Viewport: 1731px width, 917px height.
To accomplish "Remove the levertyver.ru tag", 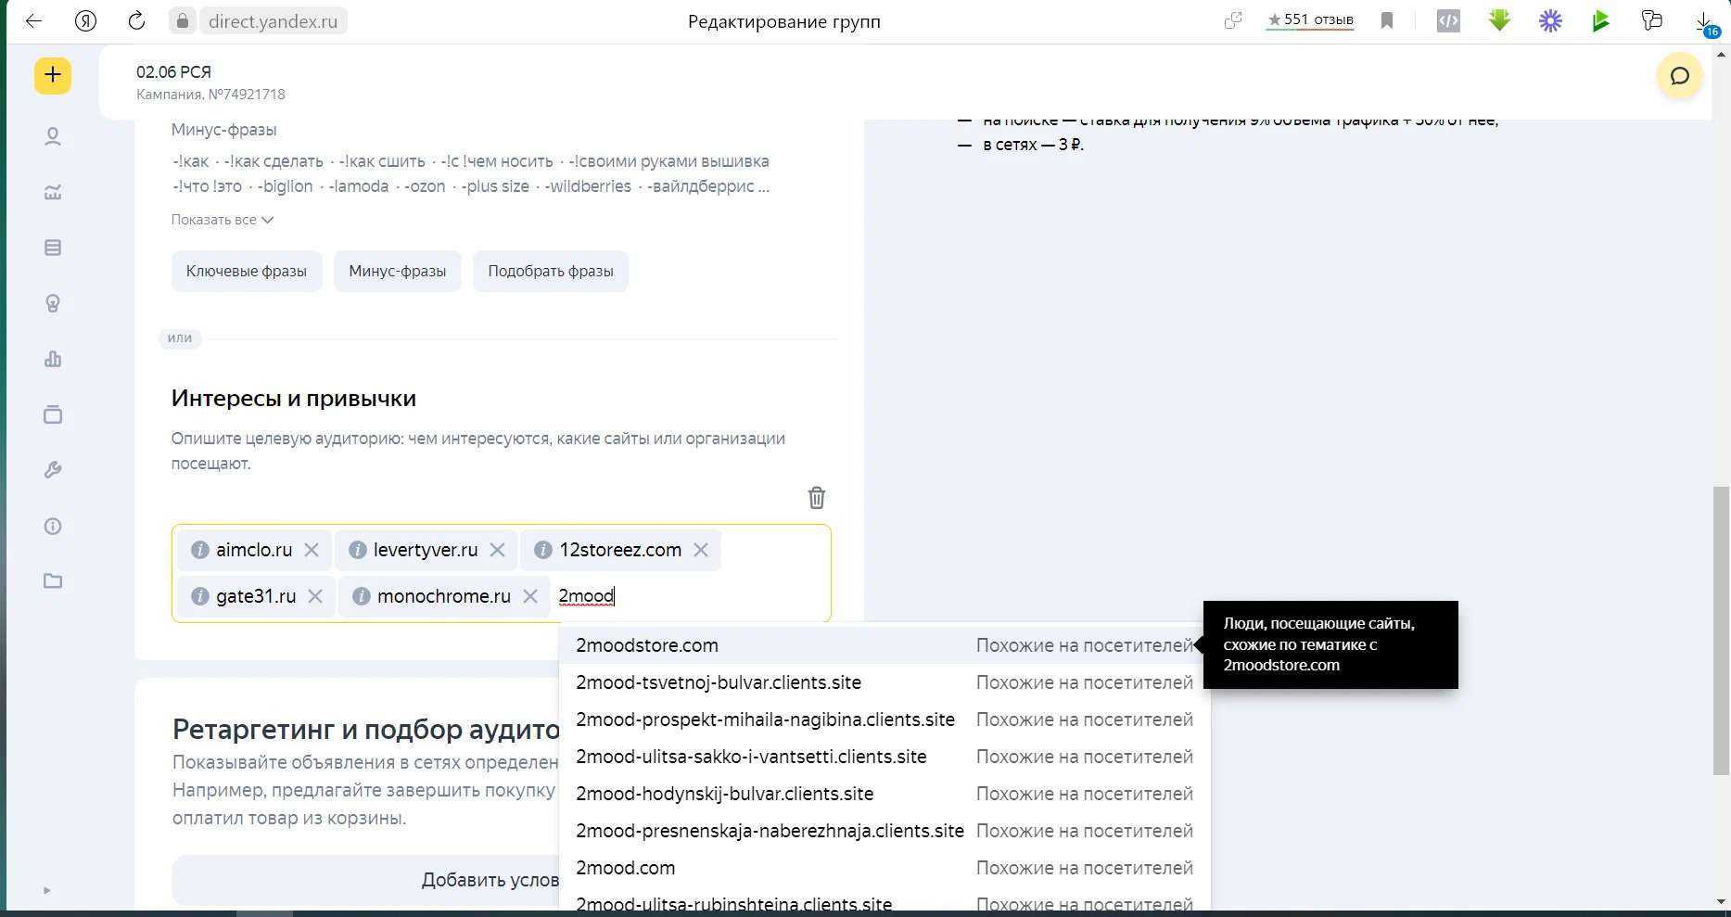I will pos(497,550).
